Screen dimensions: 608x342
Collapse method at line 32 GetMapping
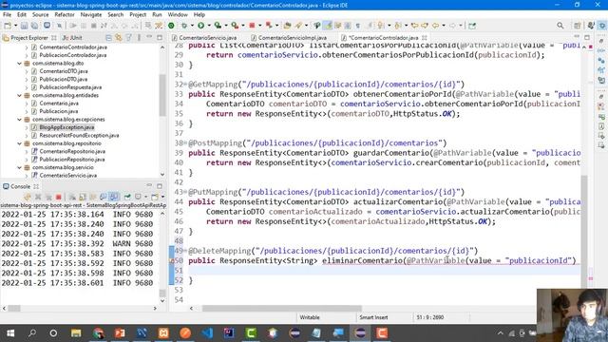click(186, 85)
